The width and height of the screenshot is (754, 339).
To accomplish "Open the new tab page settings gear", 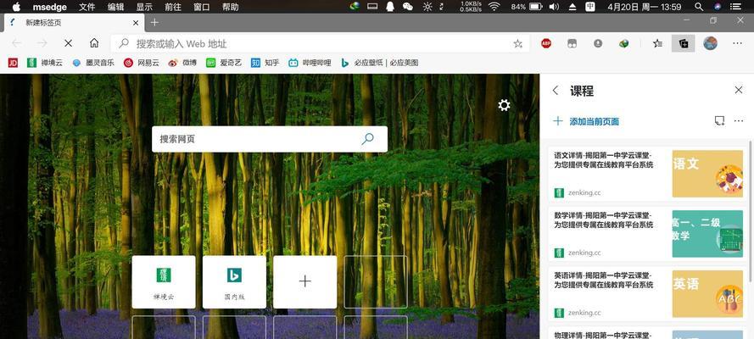I will (x=504, y=105).
